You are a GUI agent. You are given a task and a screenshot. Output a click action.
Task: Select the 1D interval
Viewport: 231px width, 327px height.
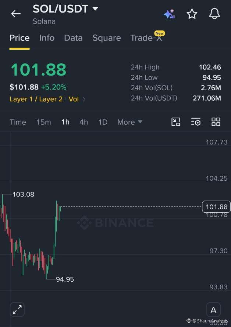coord(103,122)
